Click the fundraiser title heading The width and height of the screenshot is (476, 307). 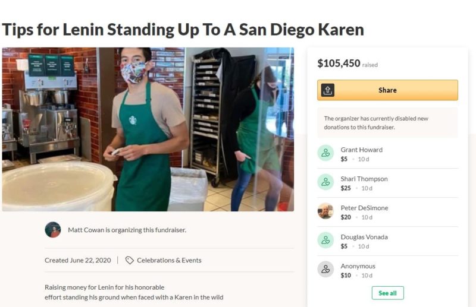(x=183, y=30)
